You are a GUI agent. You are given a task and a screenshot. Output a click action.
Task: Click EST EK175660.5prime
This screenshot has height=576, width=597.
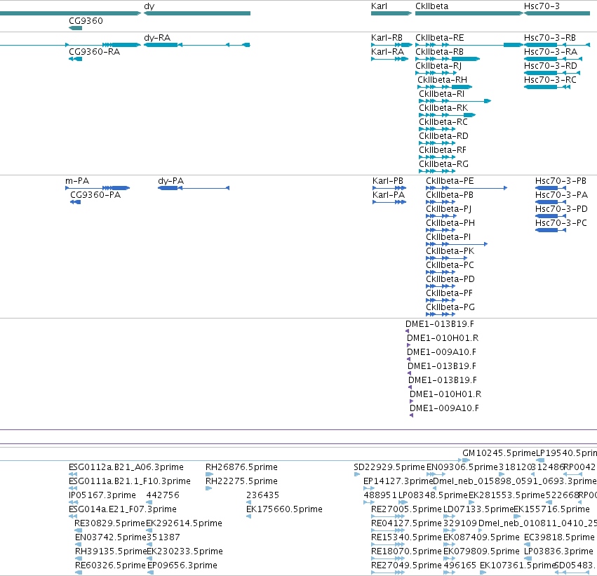point(284,509)
